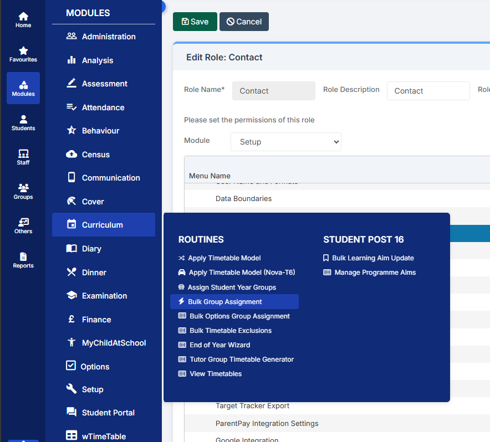Select the Finance pound icon
Image resolution: width=490 pixels, height=442 pixels.
tap(72, 319)
